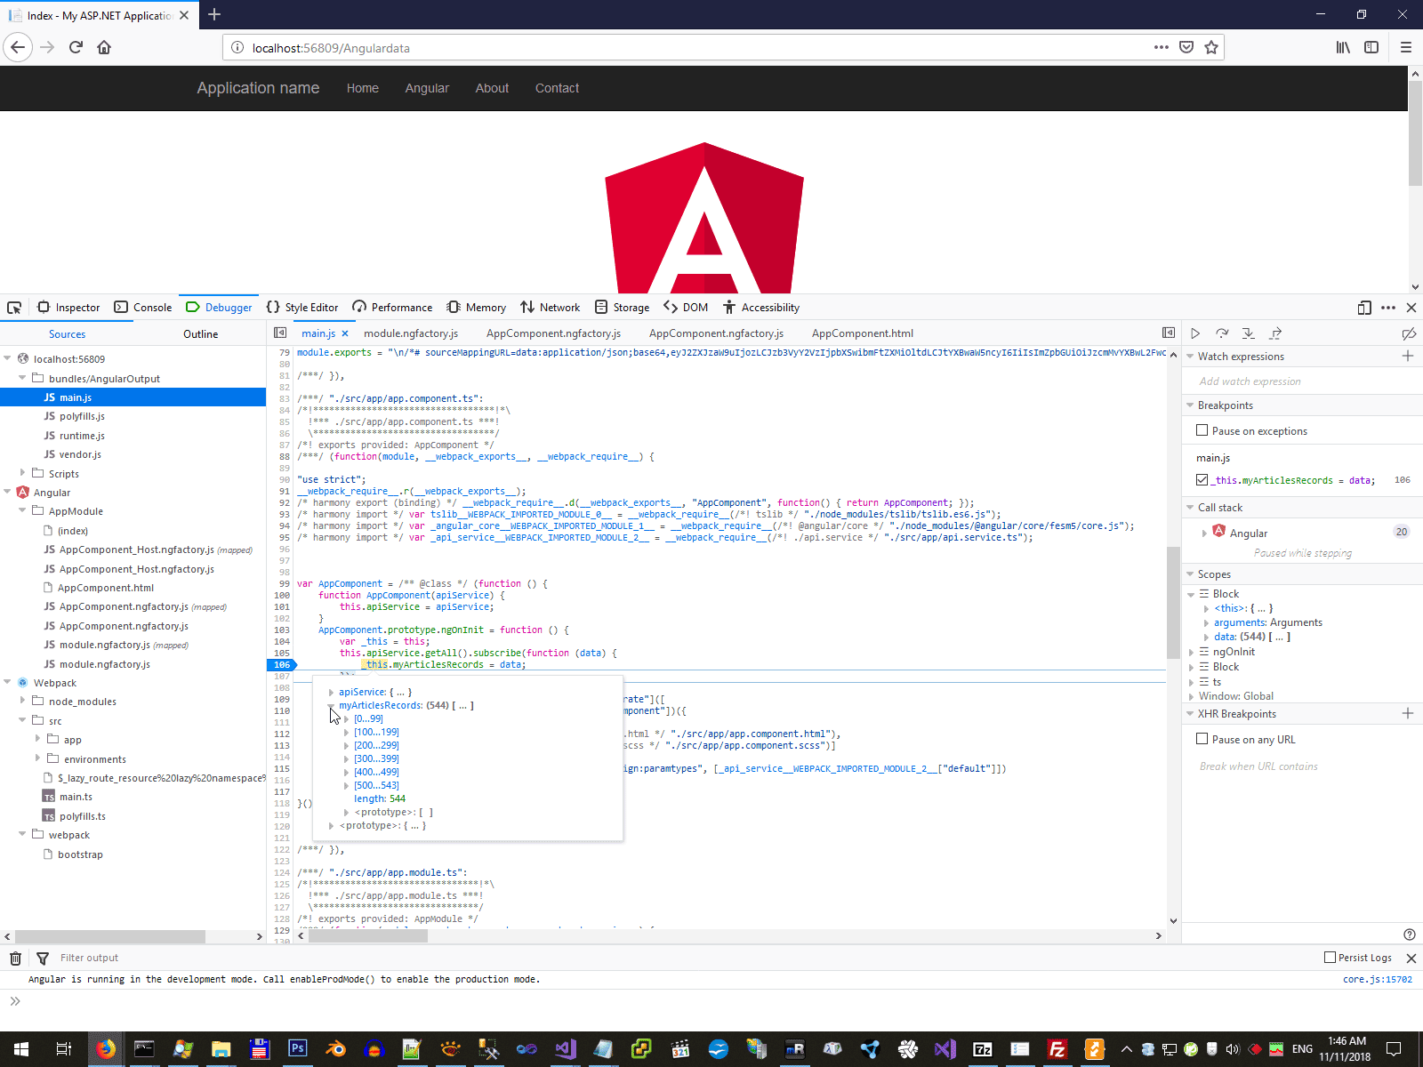Open core.js:15702 source link
The width and height of the screenshot is (1423, 1067).
click(x=1378, y=979)
